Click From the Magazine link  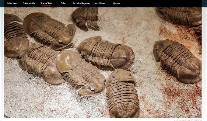pos(81,3)
